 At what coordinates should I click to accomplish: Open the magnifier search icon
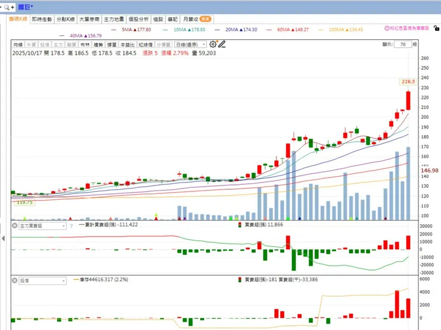[x=6, y=7]
